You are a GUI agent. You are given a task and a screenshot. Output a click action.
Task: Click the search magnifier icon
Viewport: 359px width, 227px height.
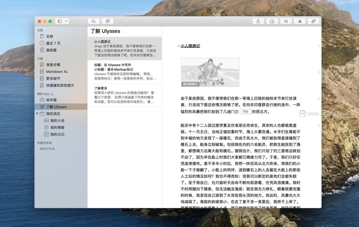pos(94,21)
